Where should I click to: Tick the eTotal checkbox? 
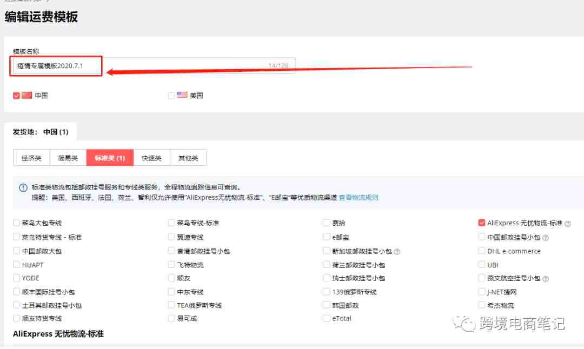[327, 318]
